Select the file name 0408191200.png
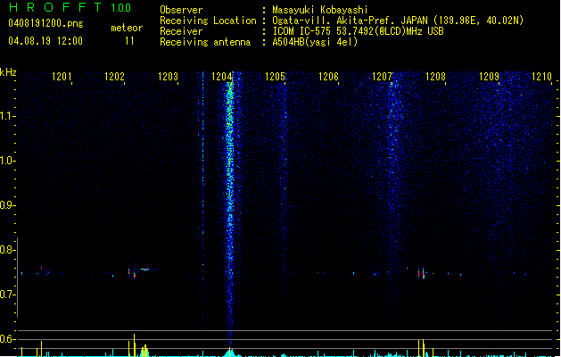This screenshot has width=561, height=357. pos(45,23)
